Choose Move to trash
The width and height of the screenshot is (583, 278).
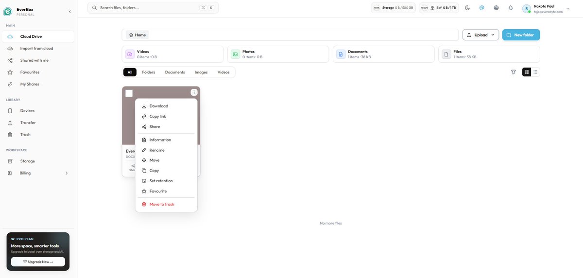click(x=166, y=204)
